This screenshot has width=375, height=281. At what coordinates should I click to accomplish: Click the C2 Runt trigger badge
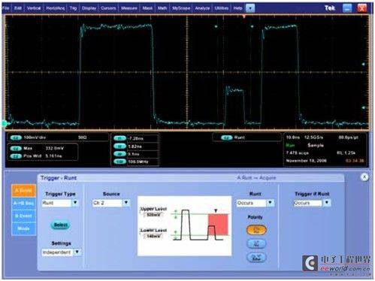click(227, 137)
